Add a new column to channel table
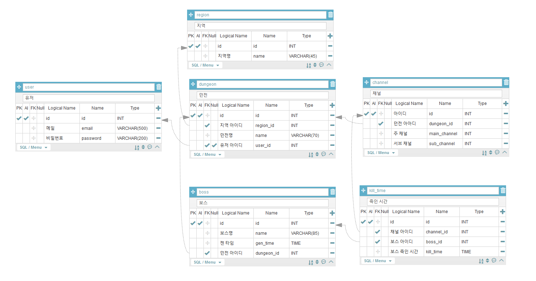Screen dimensions: 536x281 (506, 104)
